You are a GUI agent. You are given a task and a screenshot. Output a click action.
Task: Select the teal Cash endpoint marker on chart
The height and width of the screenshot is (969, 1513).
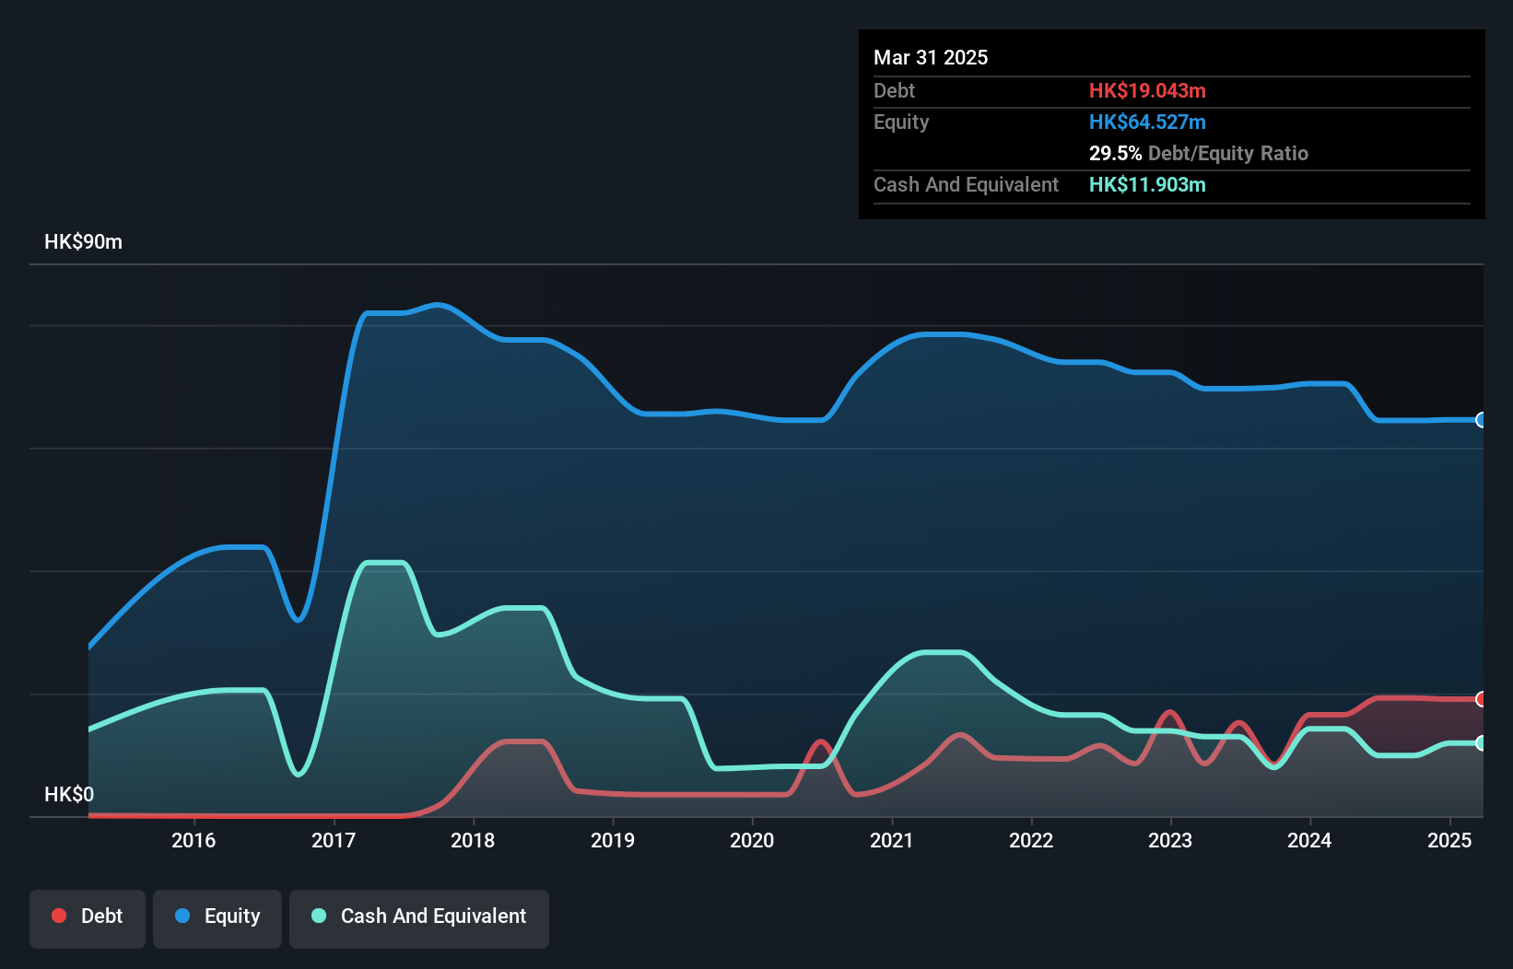tap(1482, 742)
